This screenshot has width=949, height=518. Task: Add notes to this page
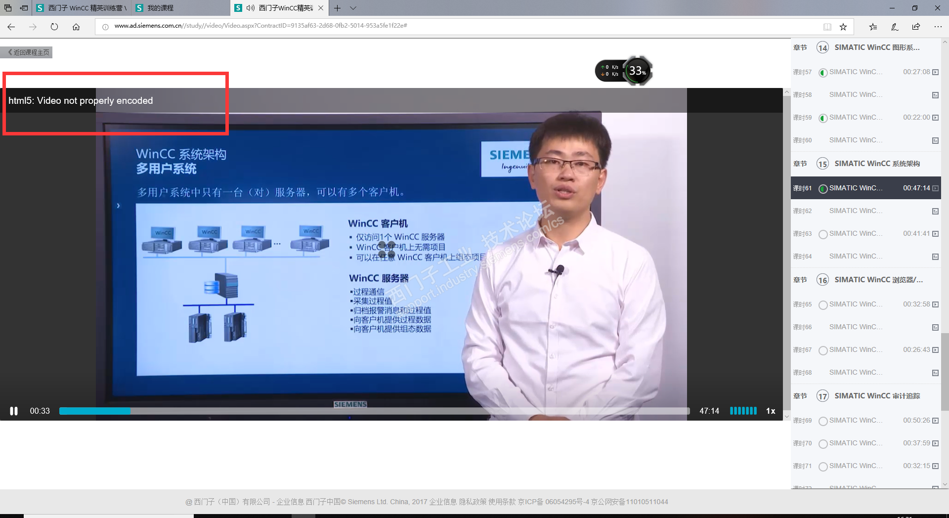895,27
